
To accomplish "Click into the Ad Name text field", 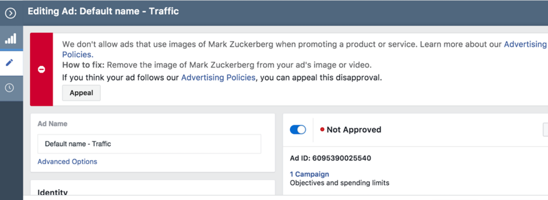I will tap(149, 144).
